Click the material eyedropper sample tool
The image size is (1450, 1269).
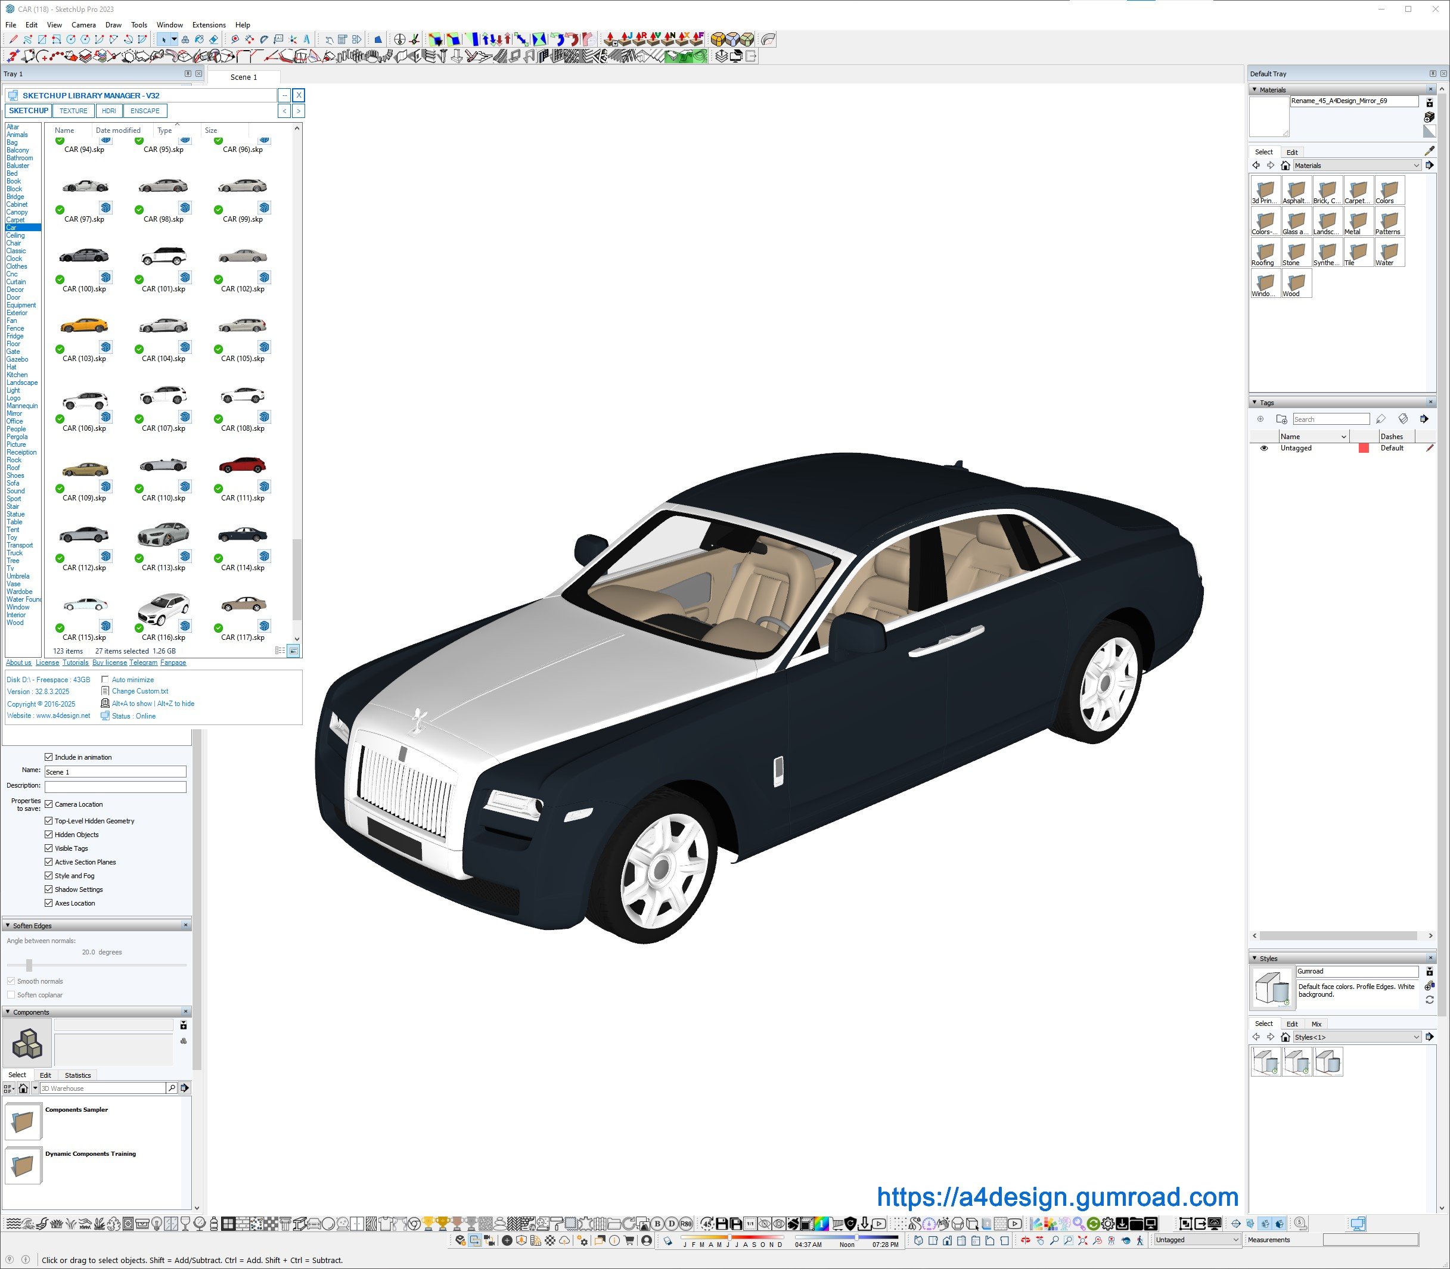[x=1429, y=151]
